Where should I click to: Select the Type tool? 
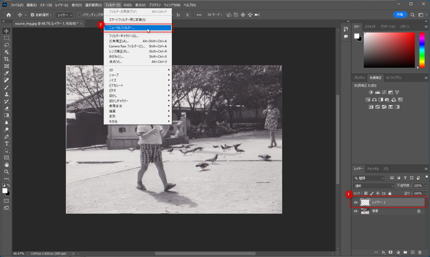point(7,144)
